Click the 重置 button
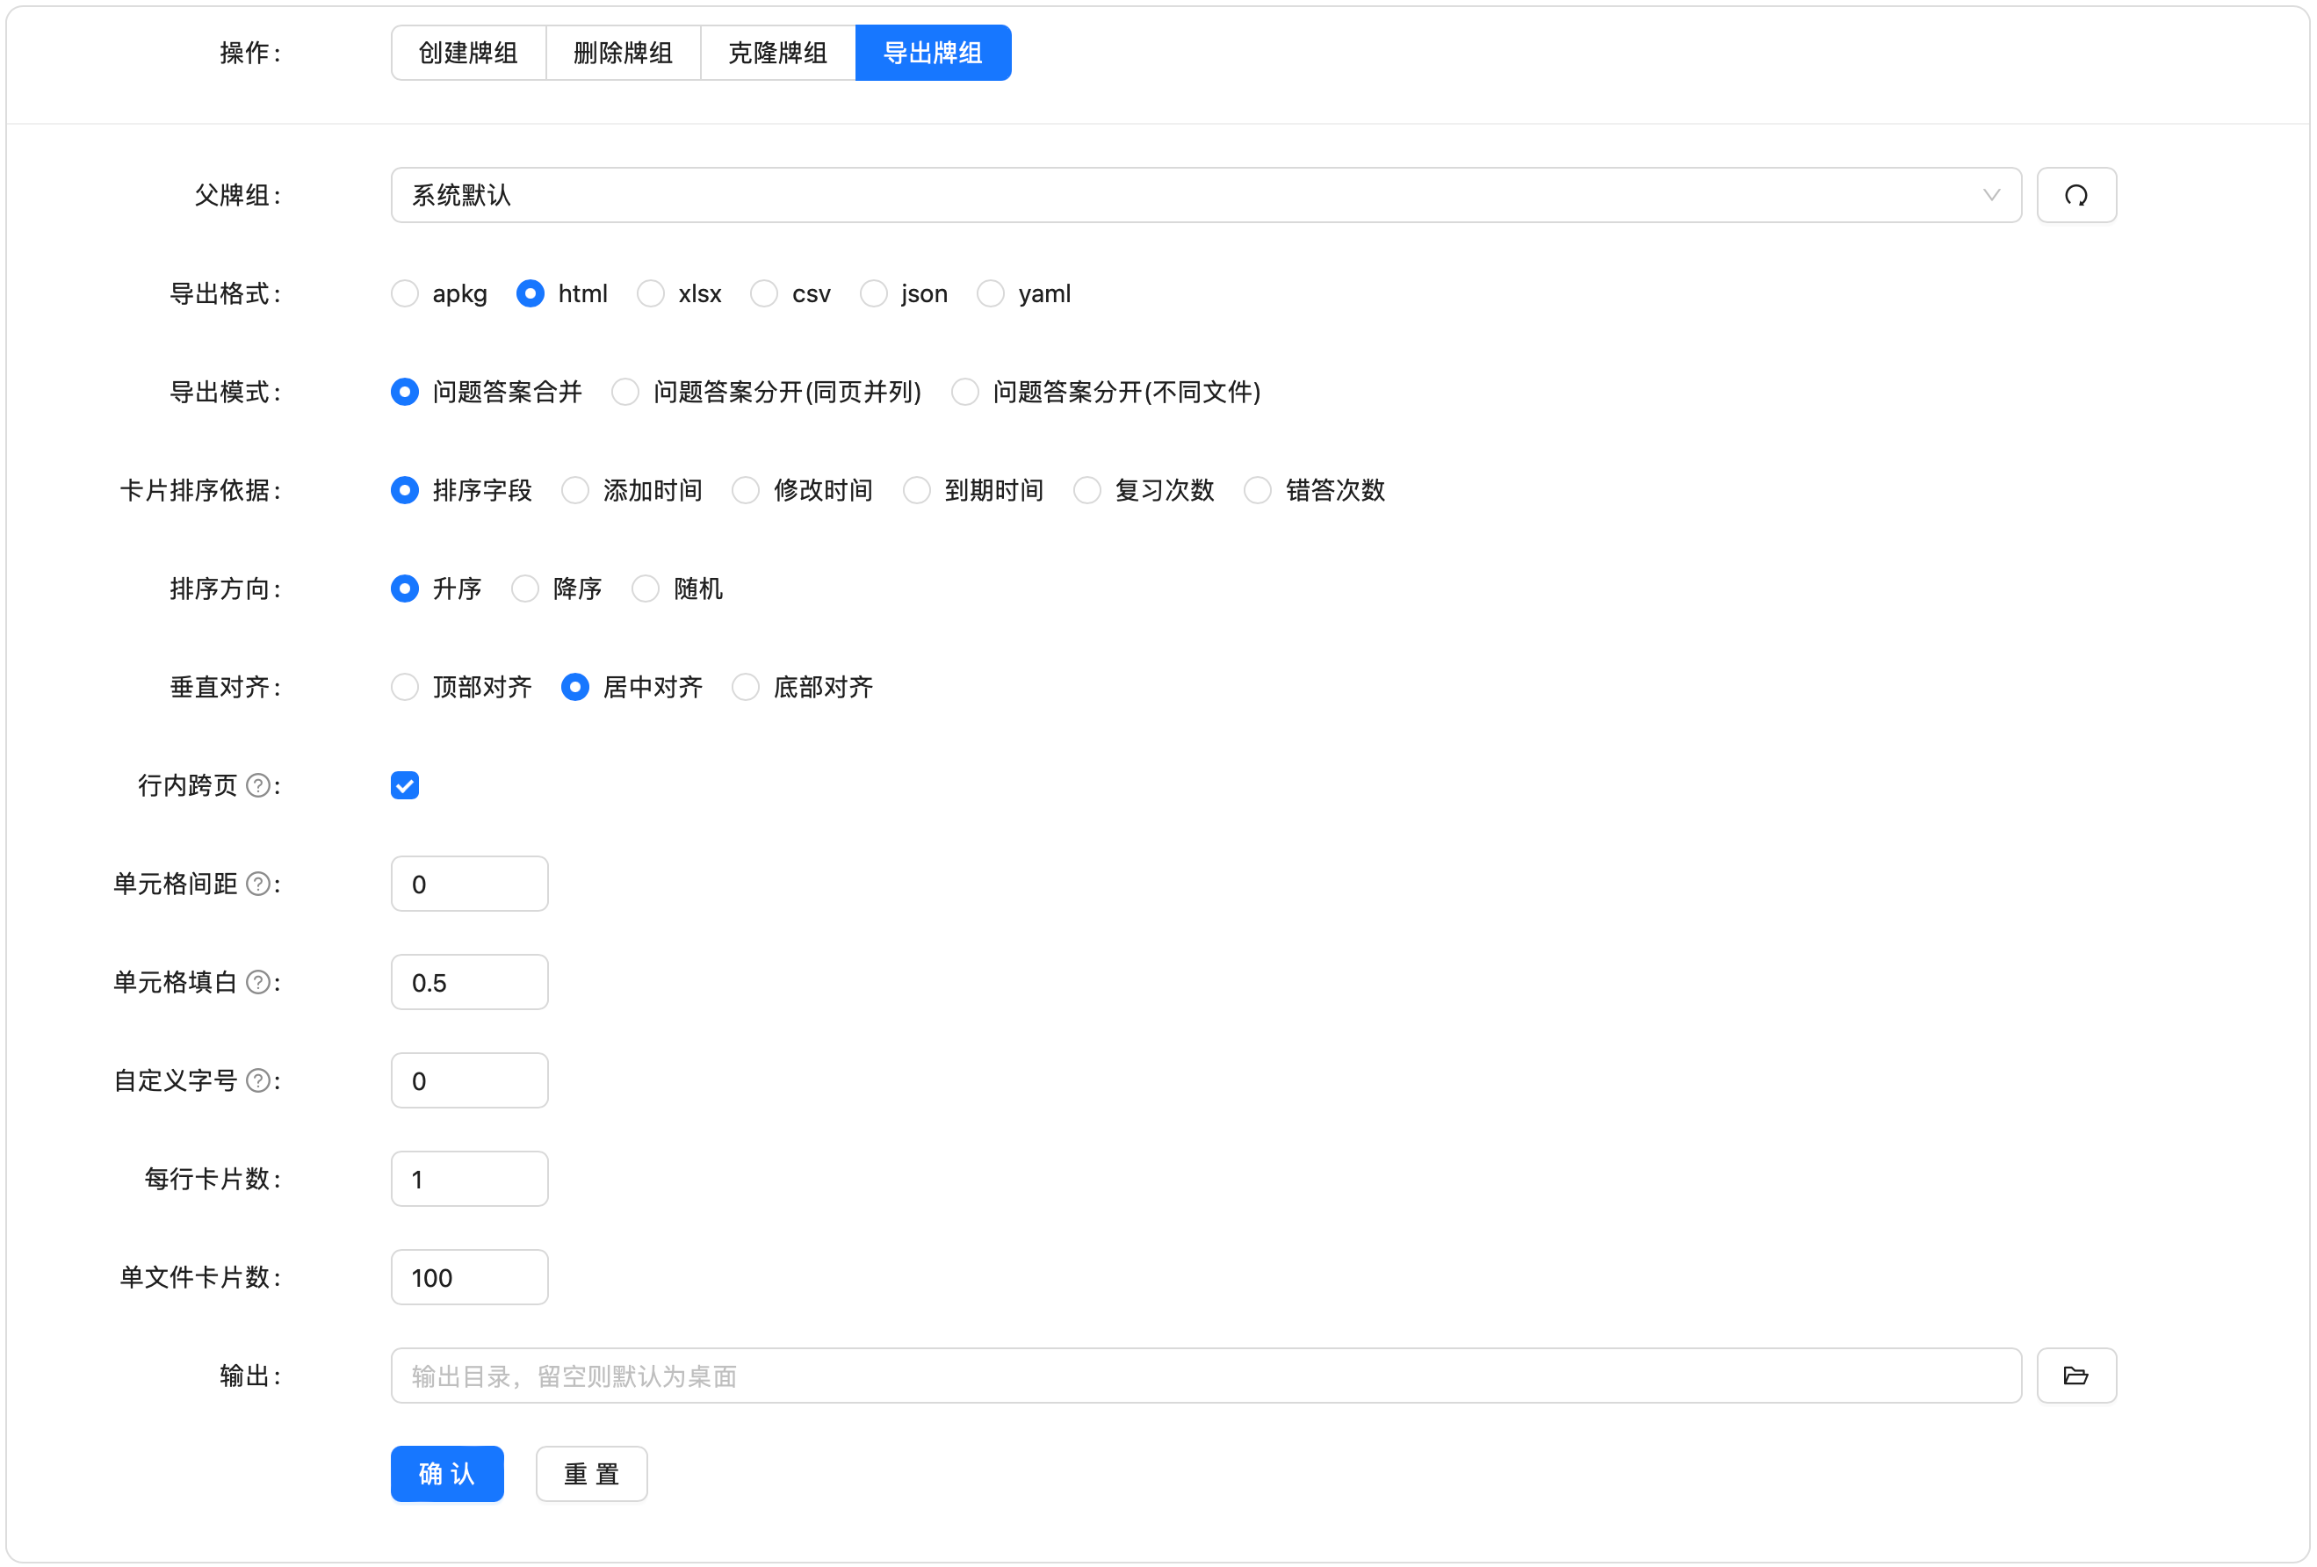 click(592, 1473)
